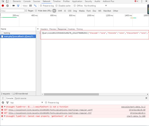149x126 pixels.
Task: Open the Headers tab of request
Action: point(44,29)
